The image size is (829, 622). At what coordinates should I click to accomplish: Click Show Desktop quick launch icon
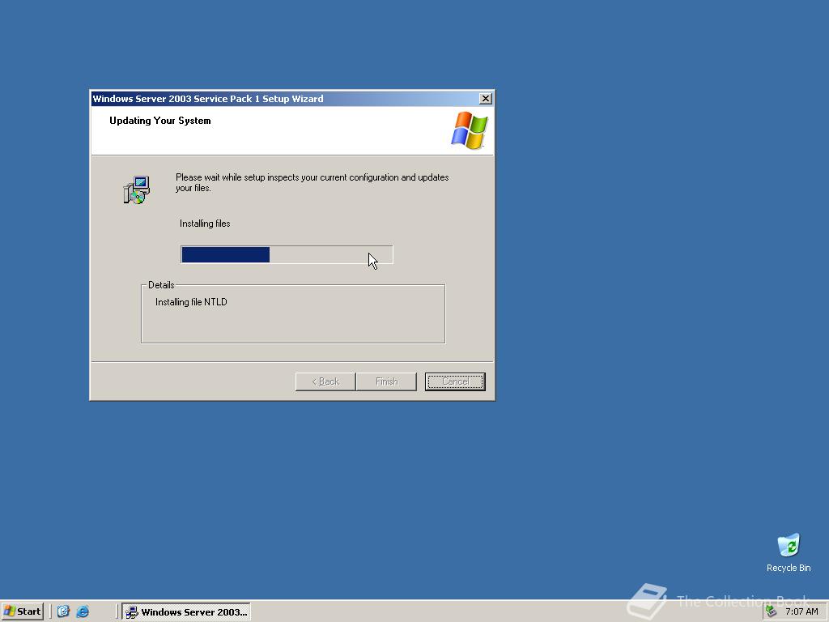coord(63,611)
